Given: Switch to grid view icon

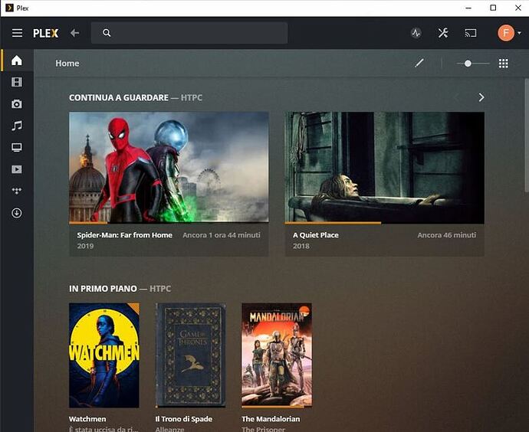Looking at the screenshot, I should pyautogui.click(x=504, y=64).
